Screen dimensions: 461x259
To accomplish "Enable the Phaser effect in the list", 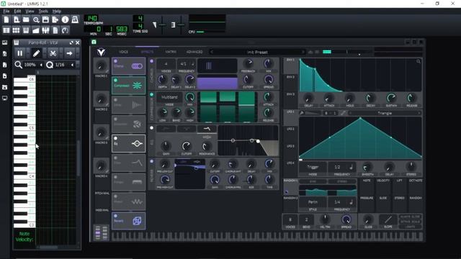I will pos(115,196).
